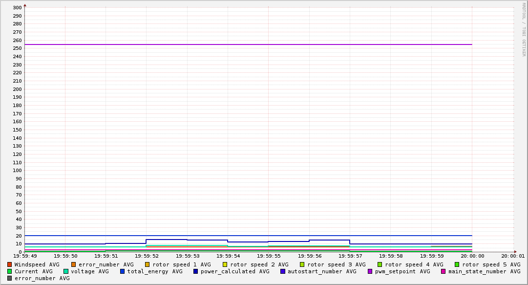Click the rotor speed 5 AVG legend swatch
Screen dimensions: 528x285
pyautogui.click(x=457, y=264)
